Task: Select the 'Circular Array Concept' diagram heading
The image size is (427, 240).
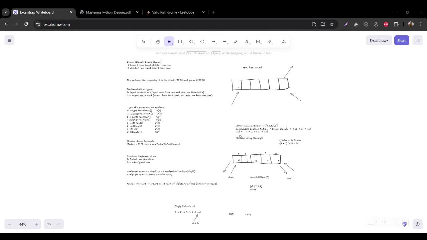Action: tap(250, 138)
